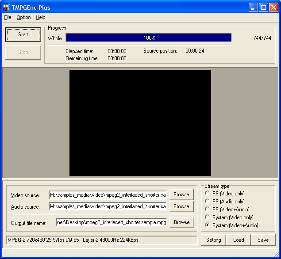
Task: Click the Source position value 00:00:24
Action: pyautogui.click(x=195, y=51)
